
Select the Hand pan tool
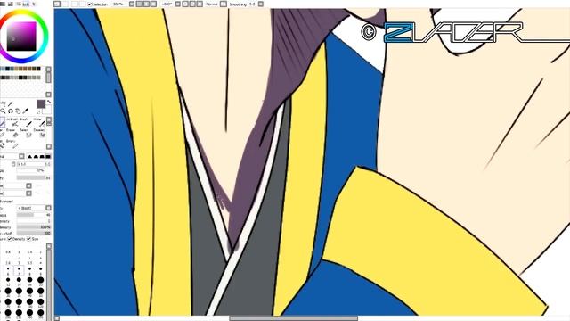tap(18, 111)
